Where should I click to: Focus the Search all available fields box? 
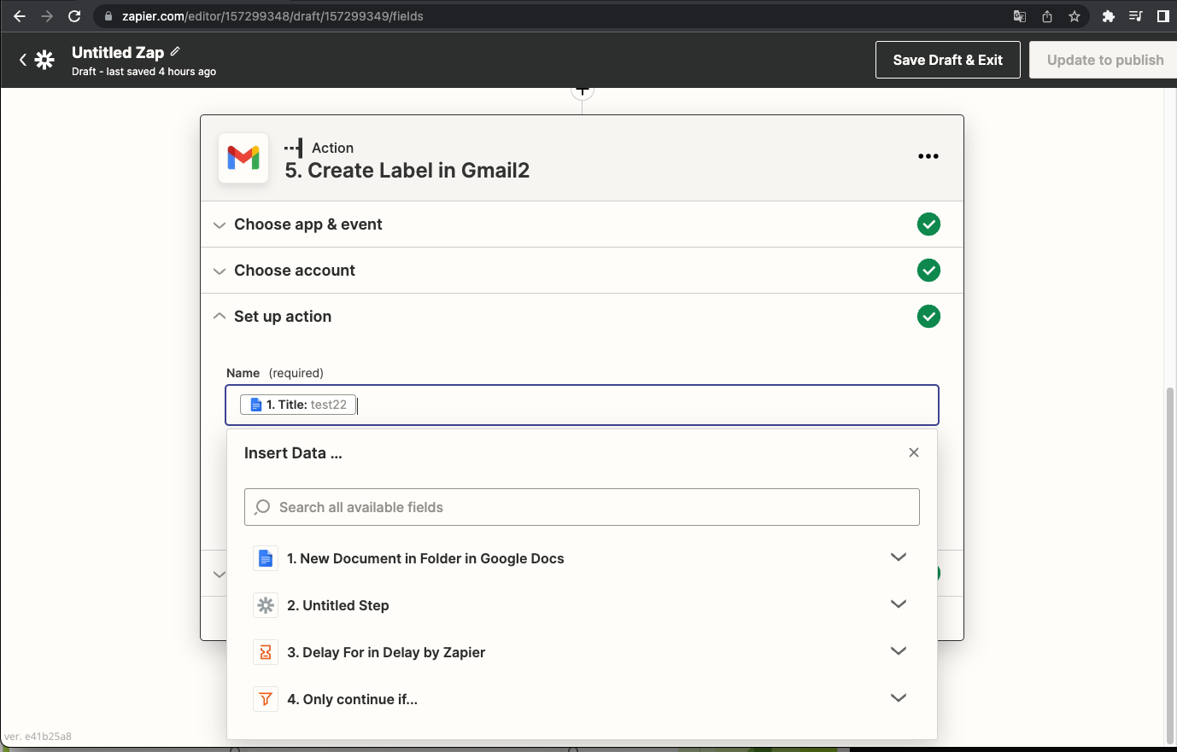click(x=583, y=507)
